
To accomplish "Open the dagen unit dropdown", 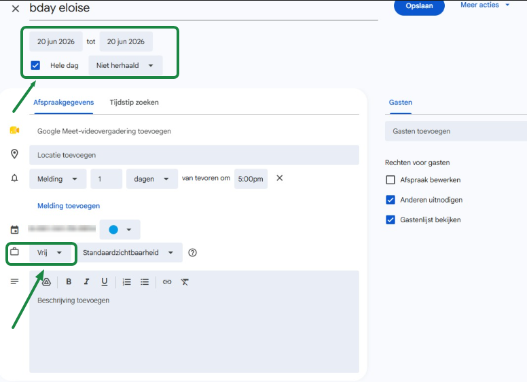I will coord(152,179).
